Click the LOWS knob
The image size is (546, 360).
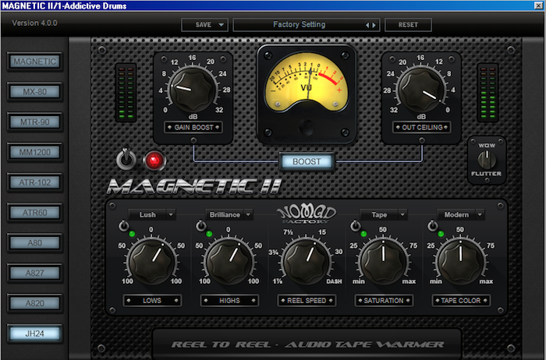pyautogui.click(x=152, y=261)
